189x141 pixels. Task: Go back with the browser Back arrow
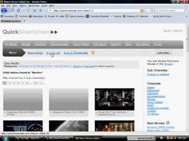(4, 11)
